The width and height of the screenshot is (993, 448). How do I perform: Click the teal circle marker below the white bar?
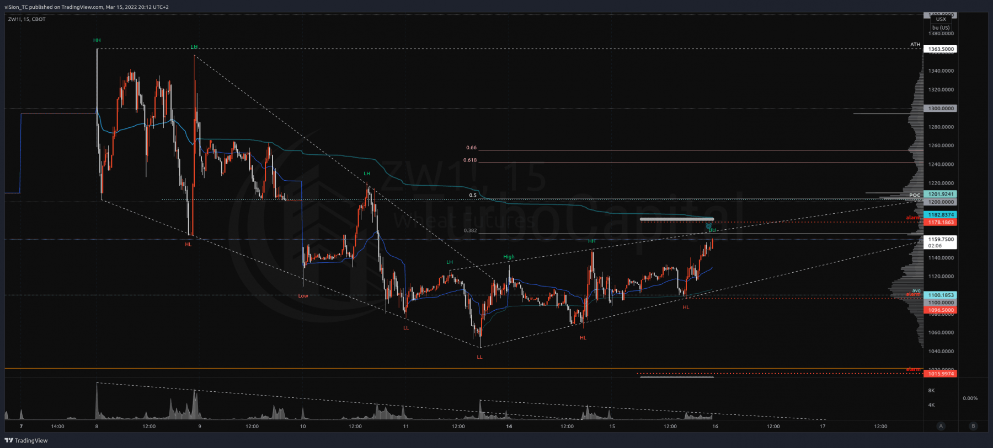click(709, 226)
